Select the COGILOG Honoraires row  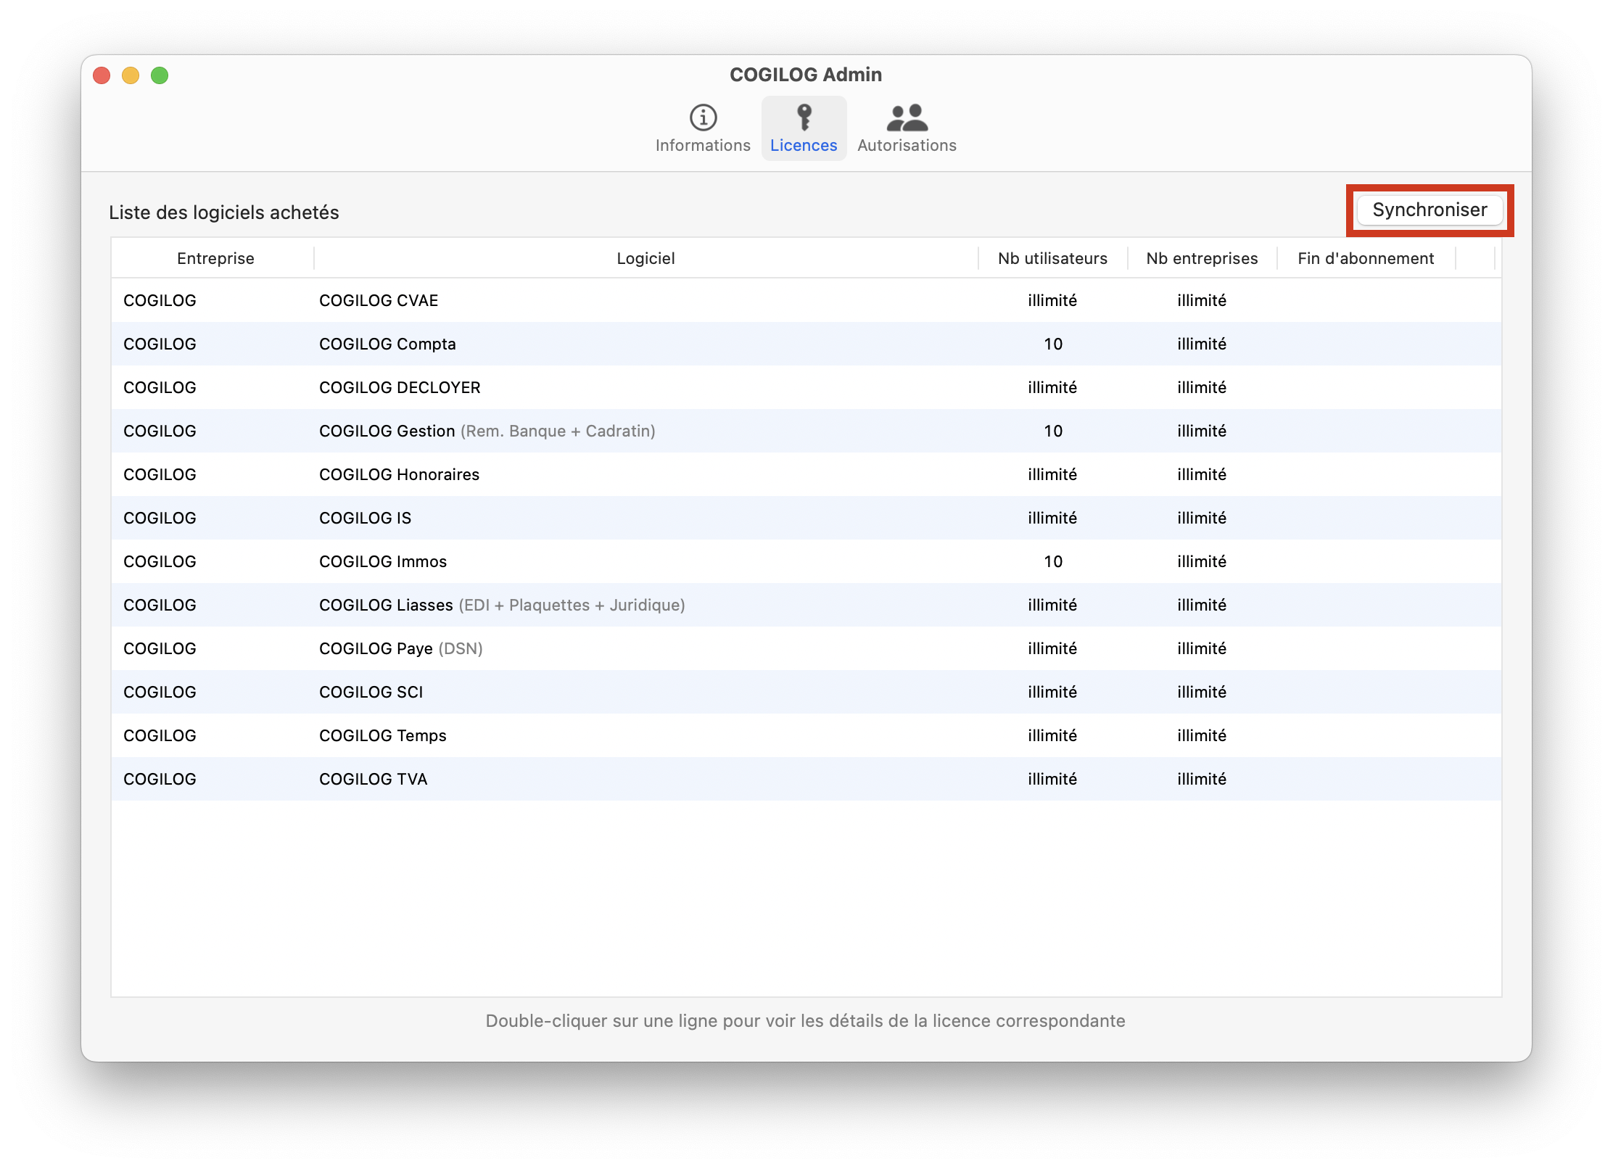(x=806, y=474)
